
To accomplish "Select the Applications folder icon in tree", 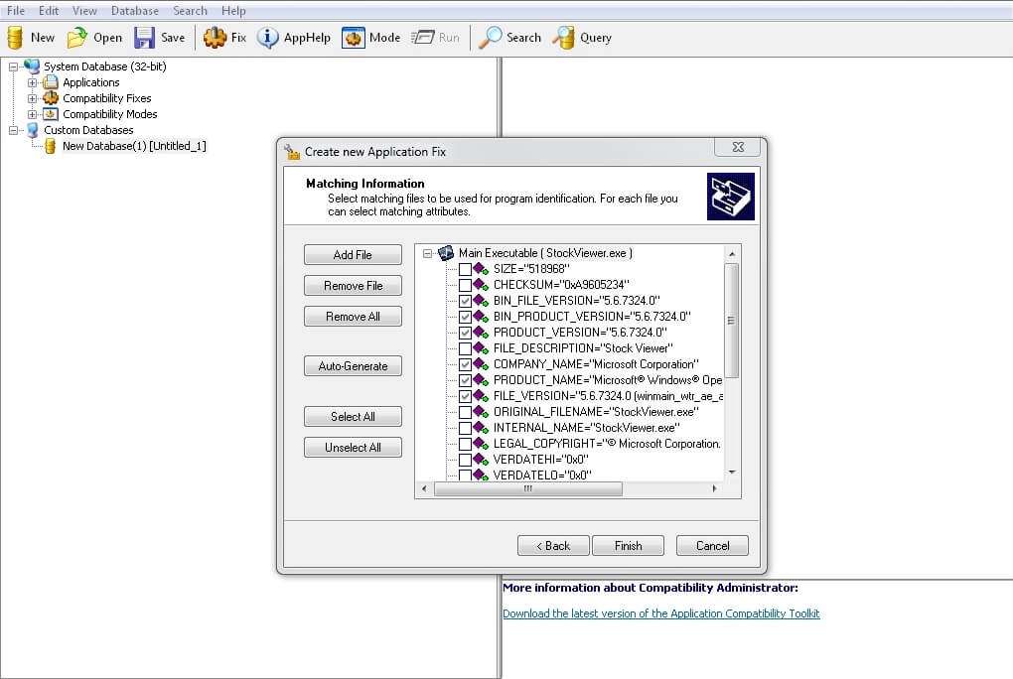I will [51, 82].
